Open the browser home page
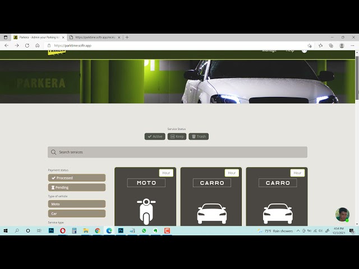The height and width of the screenshot is (269, 359). pyautogui.click(x=38, y=45)
